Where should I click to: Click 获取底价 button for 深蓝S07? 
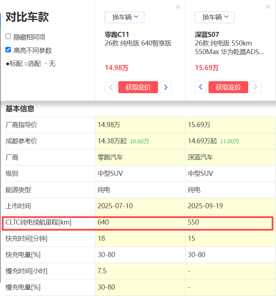coord(228,87)
